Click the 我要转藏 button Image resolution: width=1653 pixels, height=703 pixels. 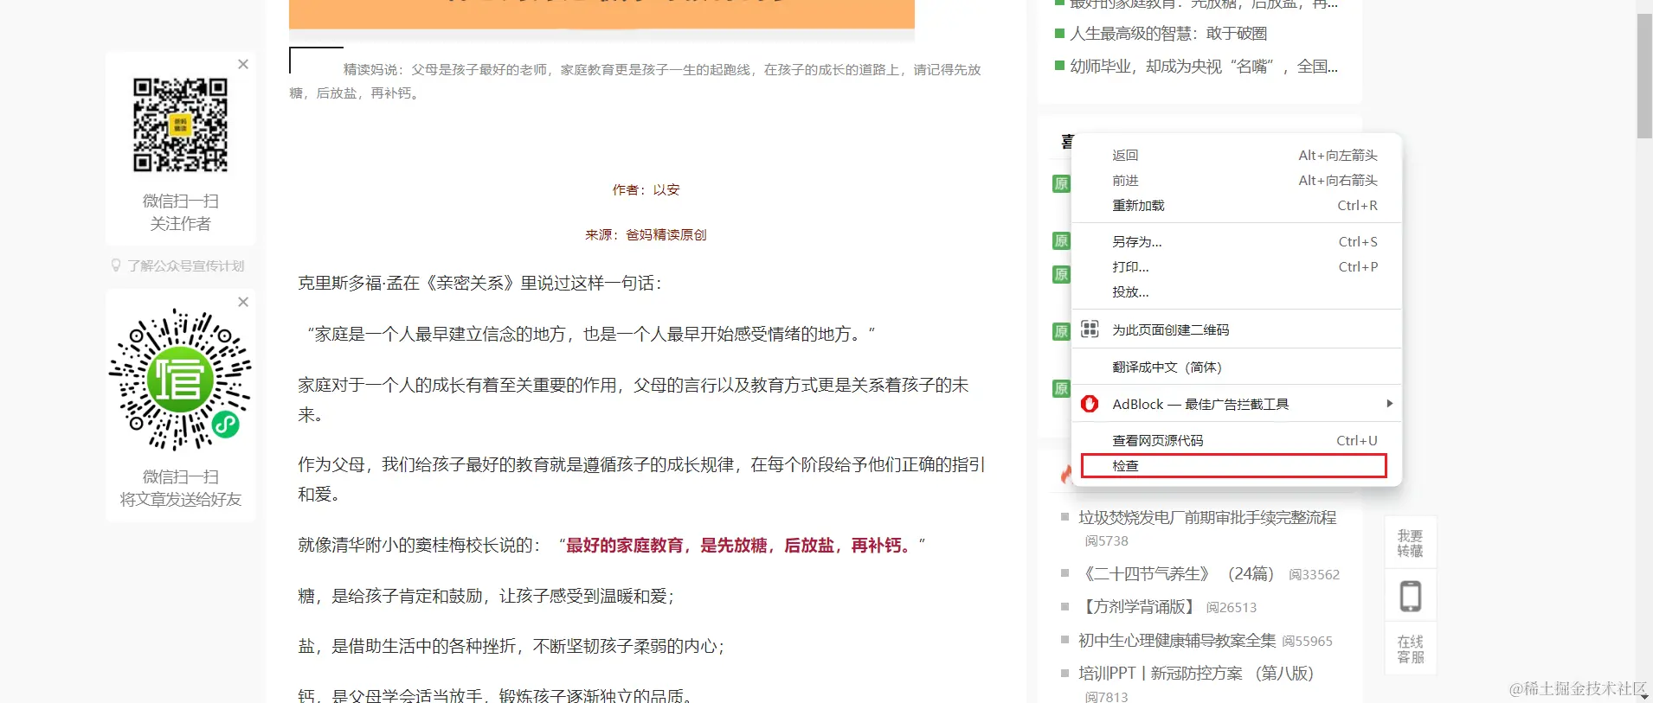1411,543
